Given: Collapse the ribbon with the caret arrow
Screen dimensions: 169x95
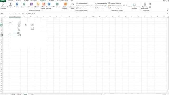Looking at the screenshot, I should tap(167, 10).
